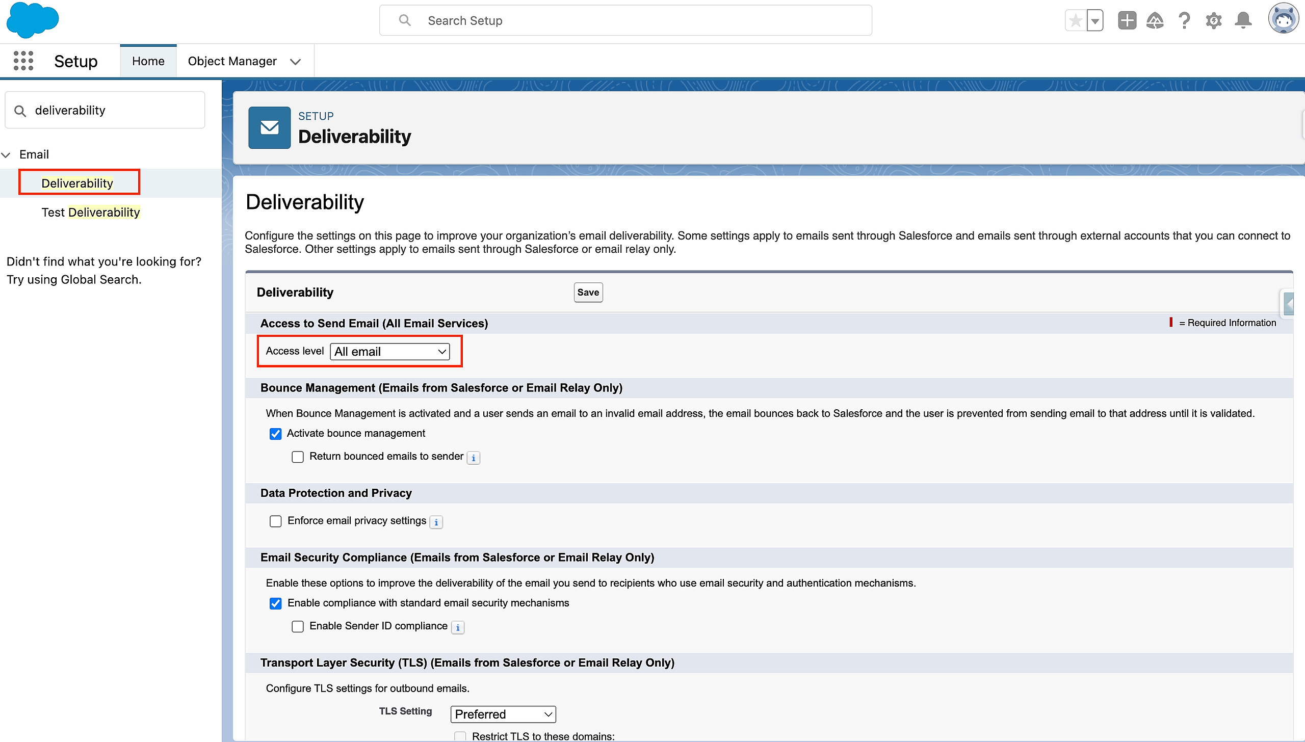Check Enable Sender ID compliance
1305x742 pixels.
(298, 626)
